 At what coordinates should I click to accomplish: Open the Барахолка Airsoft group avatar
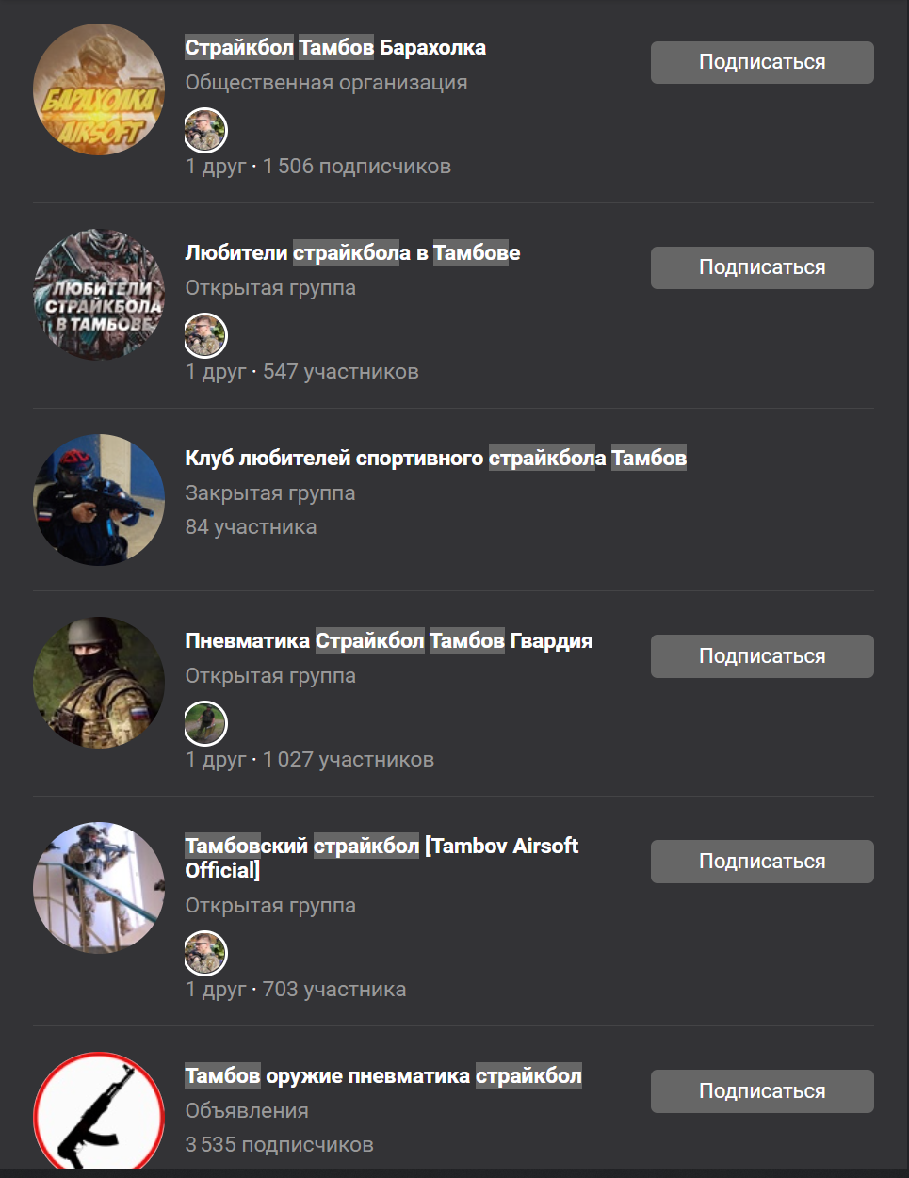pos(99,89)
